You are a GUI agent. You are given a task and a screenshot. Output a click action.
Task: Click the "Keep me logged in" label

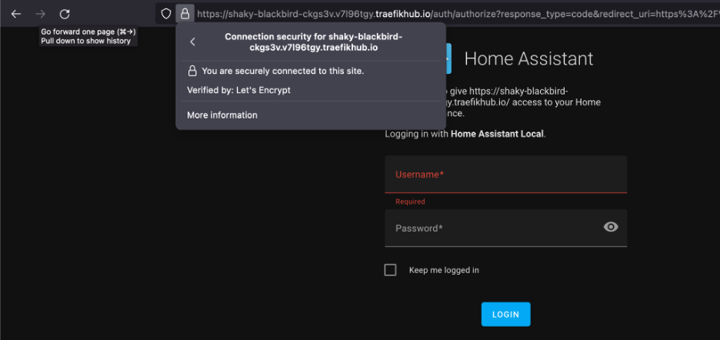point(444,270)
